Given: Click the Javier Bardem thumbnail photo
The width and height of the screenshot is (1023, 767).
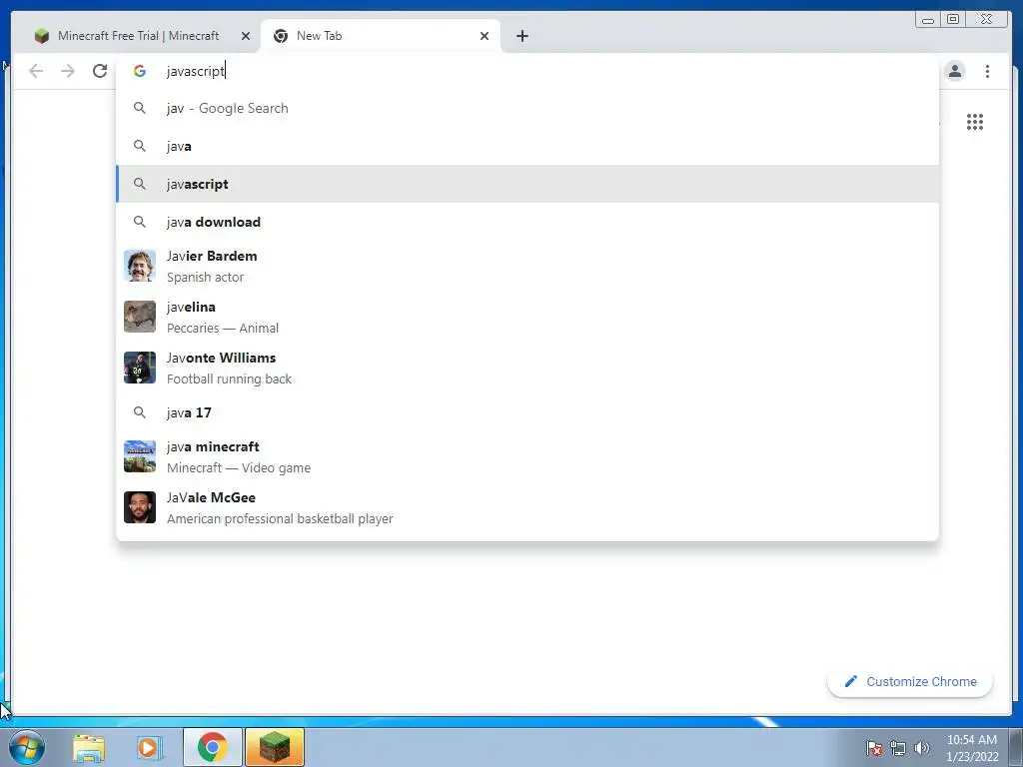Looking at the screenshot, I should (x=140, y=266).
